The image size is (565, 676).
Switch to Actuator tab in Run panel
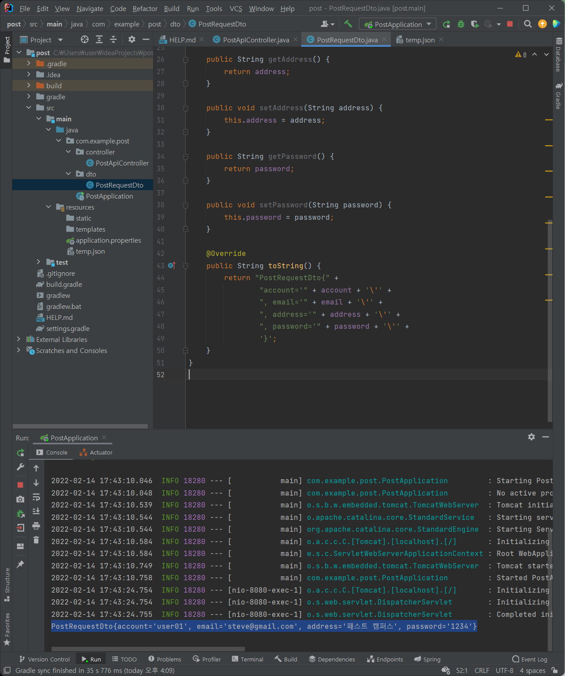(x=96, y=452)
